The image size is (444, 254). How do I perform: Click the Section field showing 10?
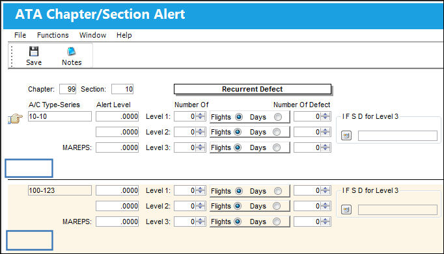tap(122, 89)
